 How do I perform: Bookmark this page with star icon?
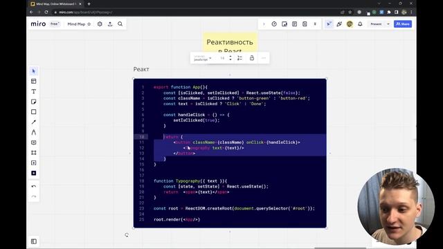coord(350,12)
